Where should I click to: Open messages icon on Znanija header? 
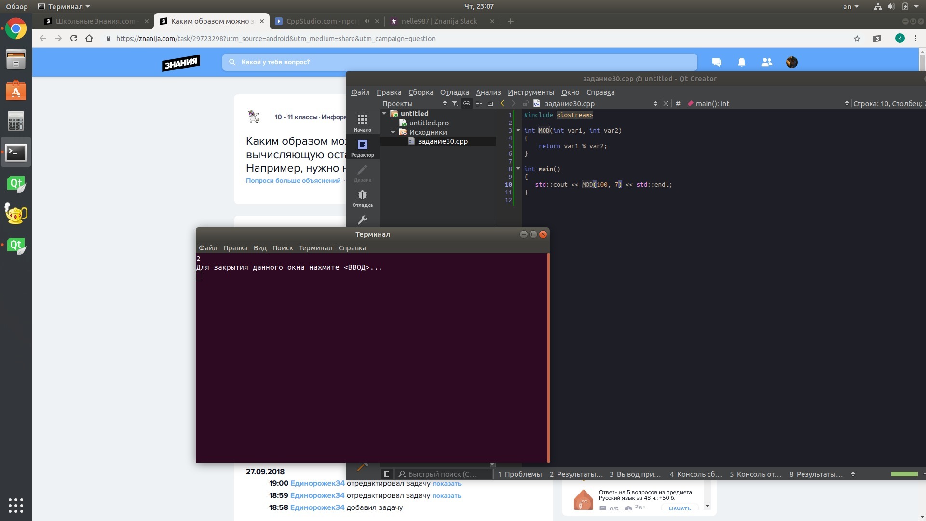pyautogui.click(x=716, y=62)
